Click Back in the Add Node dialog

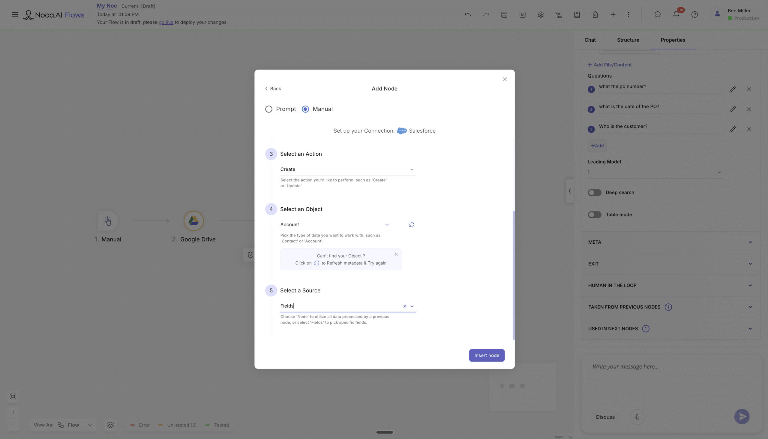click(x=273, y=89)
